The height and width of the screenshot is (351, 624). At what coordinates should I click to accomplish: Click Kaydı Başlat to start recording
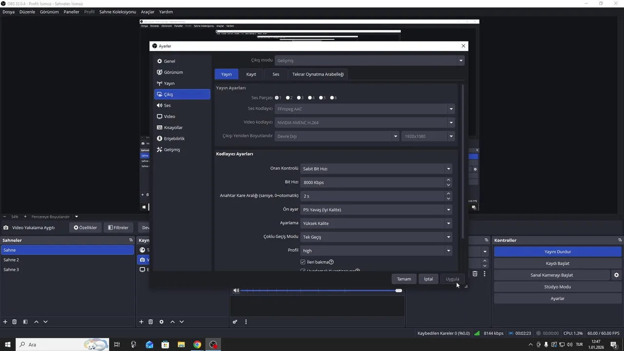click(558, 263)
